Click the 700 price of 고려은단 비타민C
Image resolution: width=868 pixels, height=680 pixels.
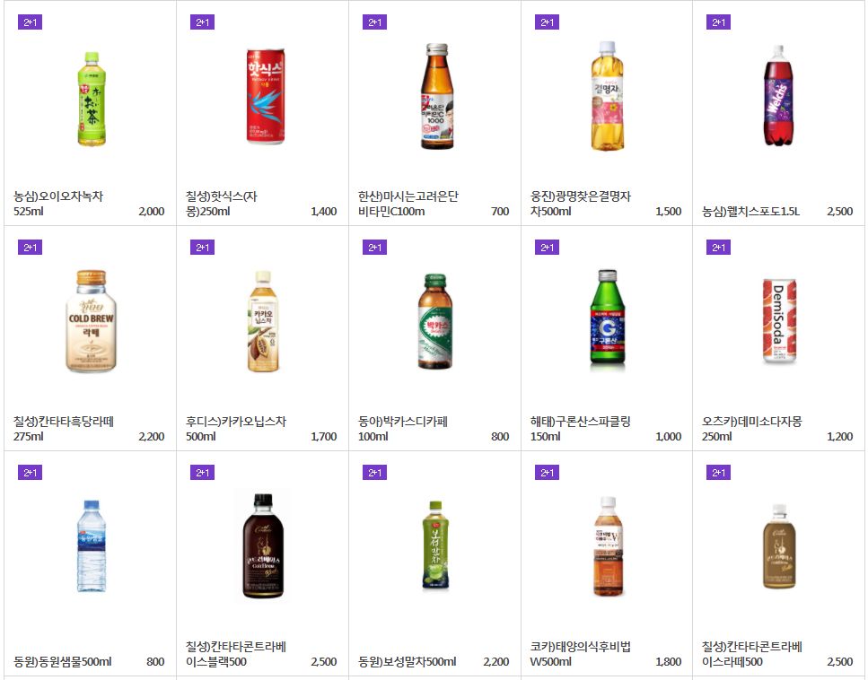point(500,212)
